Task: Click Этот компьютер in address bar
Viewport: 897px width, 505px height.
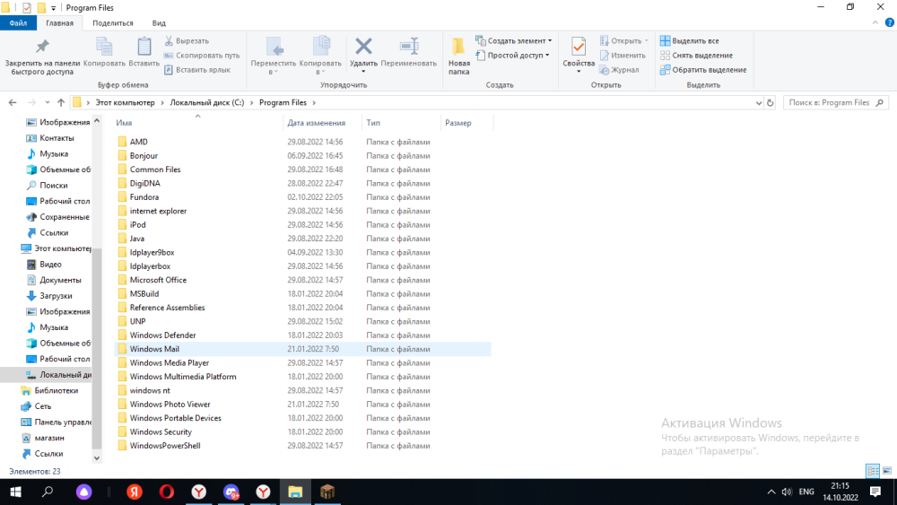Action: pos(126,102)
